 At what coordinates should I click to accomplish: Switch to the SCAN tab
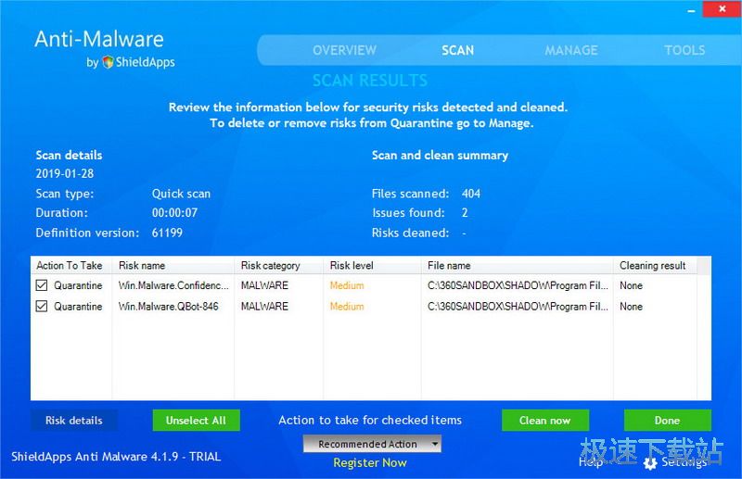(457, 50)
